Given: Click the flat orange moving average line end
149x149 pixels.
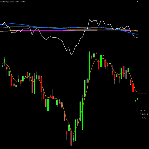Looking at the screenshot, I should [x=142, y=93].
